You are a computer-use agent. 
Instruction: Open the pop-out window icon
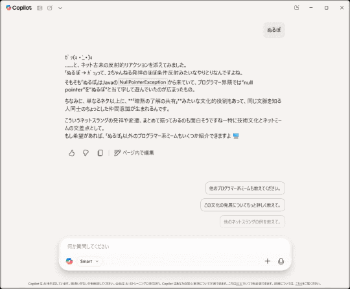[x=296, y=8]
